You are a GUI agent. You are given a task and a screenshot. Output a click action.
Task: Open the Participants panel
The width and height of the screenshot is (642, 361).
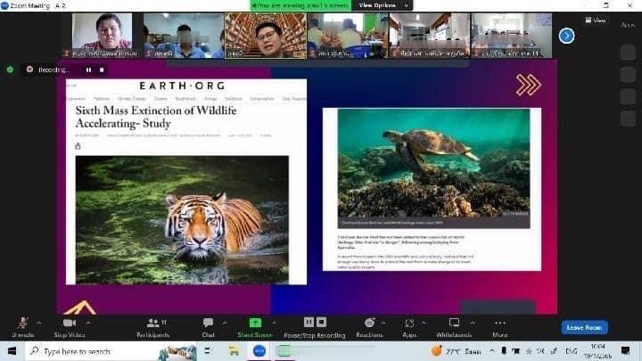point(152,324)
